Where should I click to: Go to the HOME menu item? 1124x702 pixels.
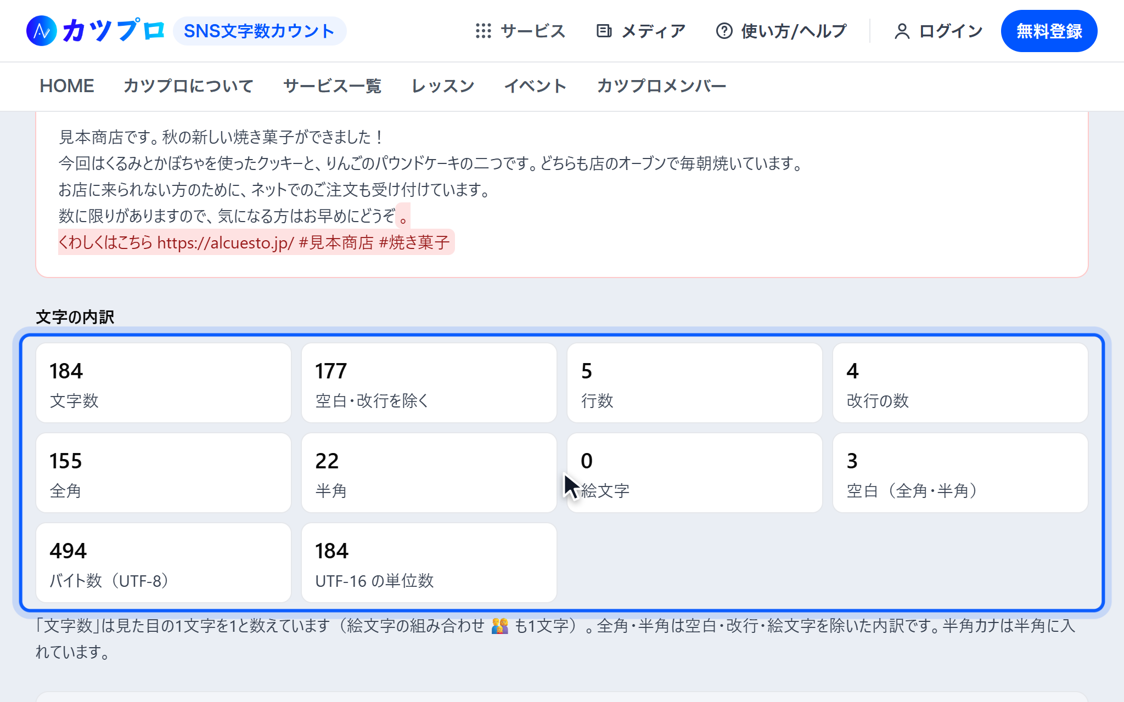[67, 86]
